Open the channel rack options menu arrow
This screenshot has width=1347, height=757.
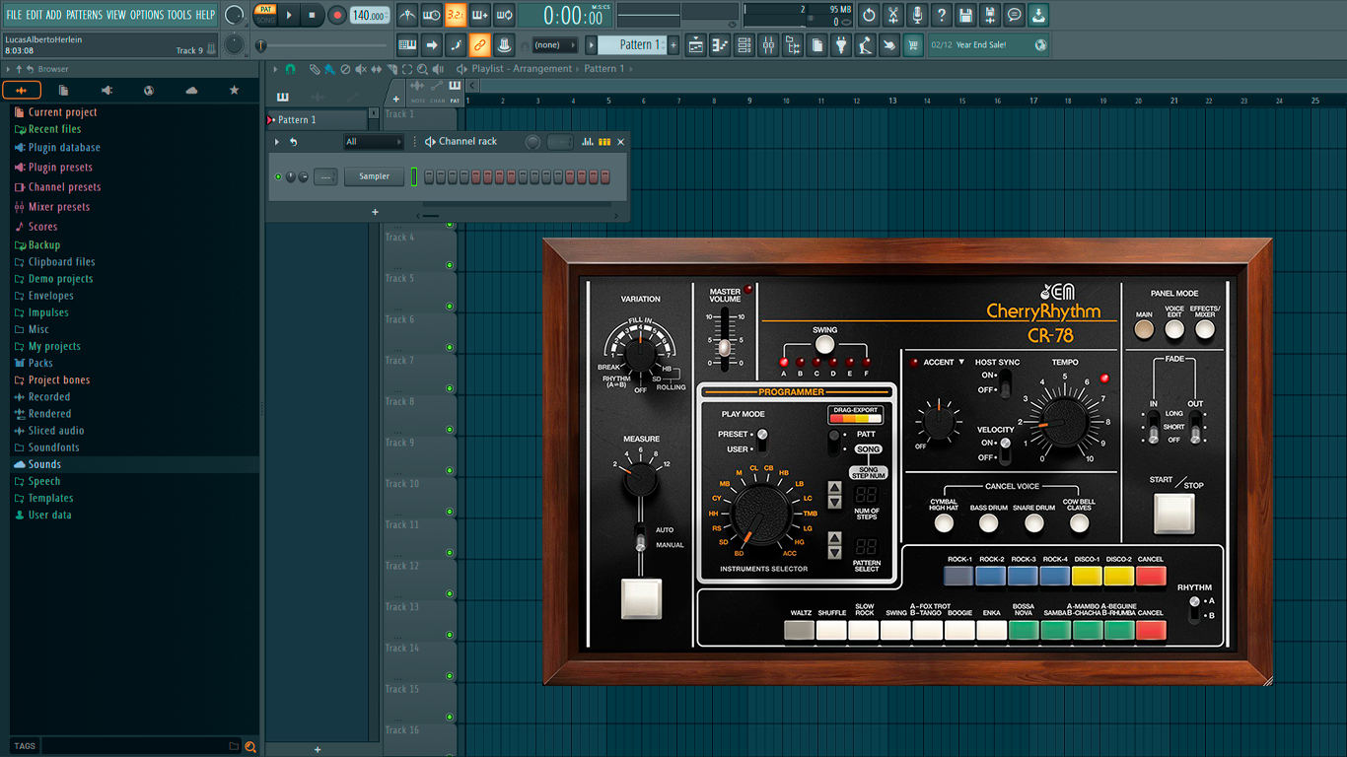[277, 142]
